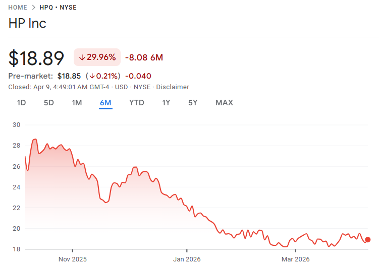Show the 1M chart range
The image size is (379, 269).
[x=77, y=103]
